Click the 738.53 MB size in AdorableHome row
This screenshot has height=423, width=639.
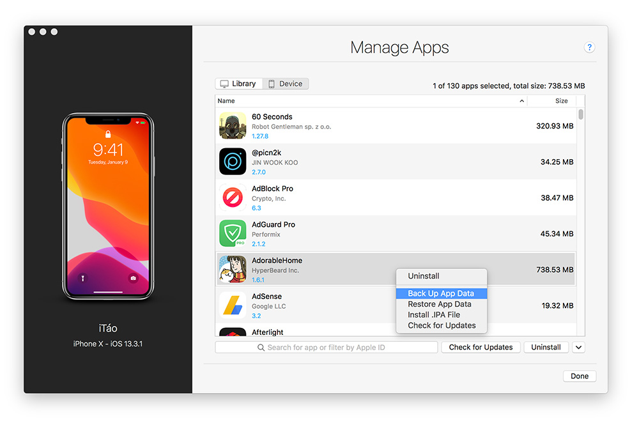click(x=555, y=270)
